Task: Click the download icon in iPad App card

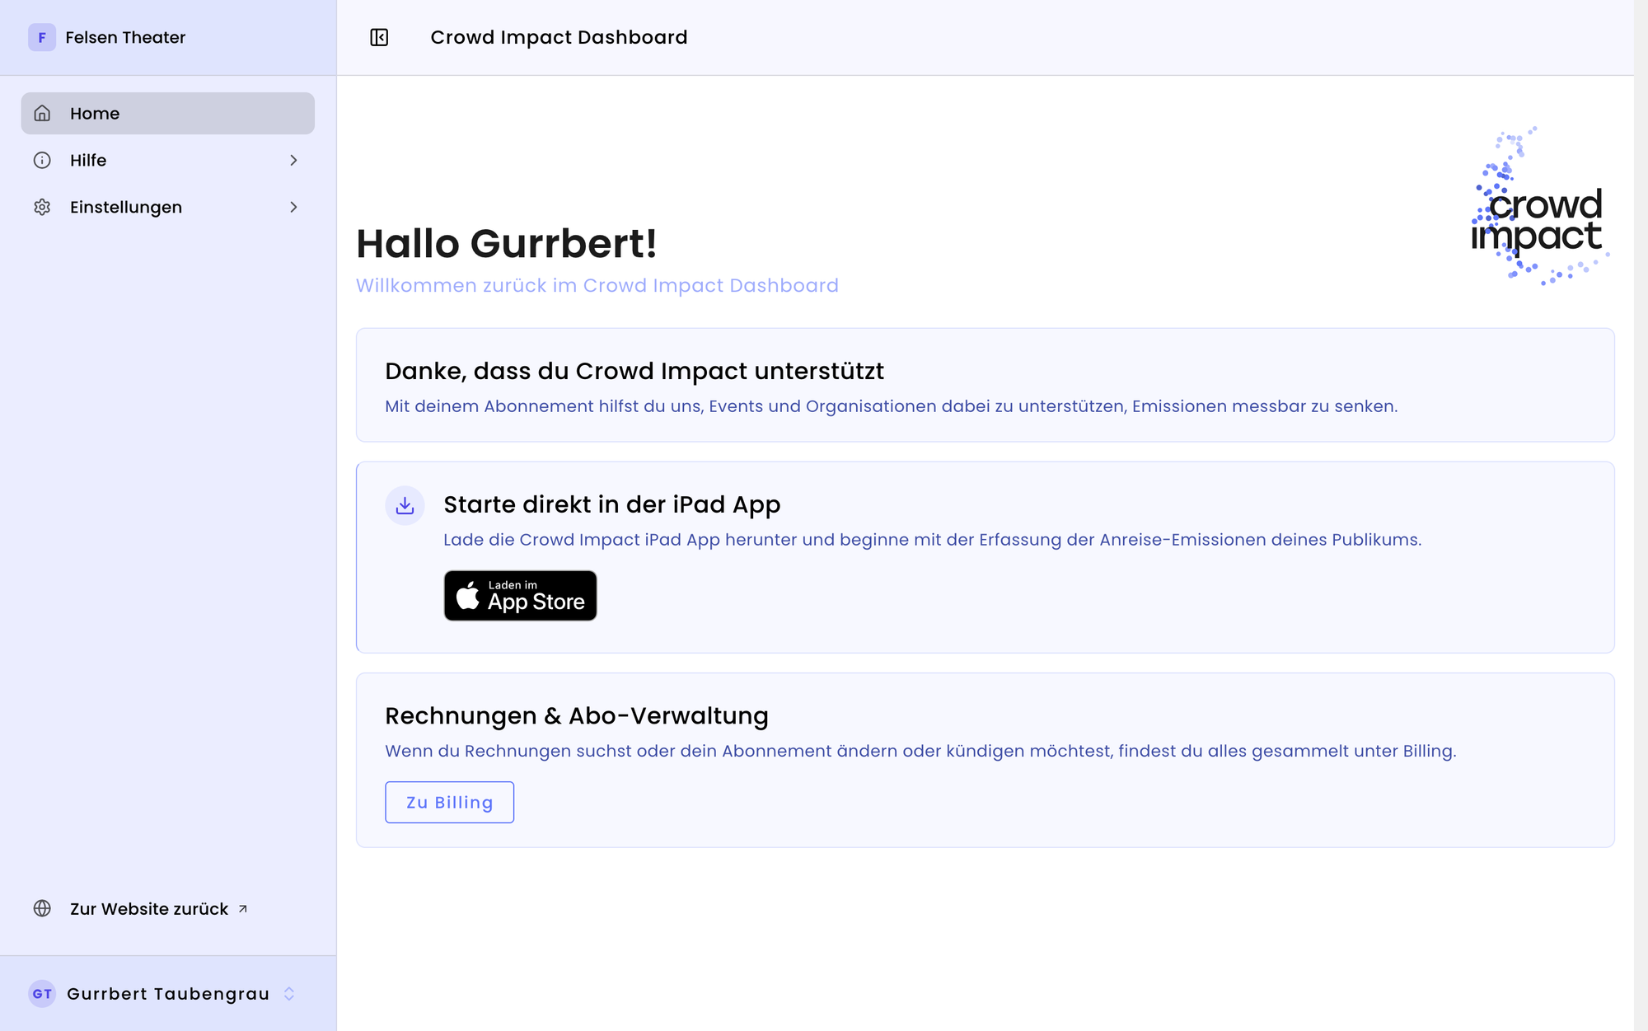Action: point(405,505)
